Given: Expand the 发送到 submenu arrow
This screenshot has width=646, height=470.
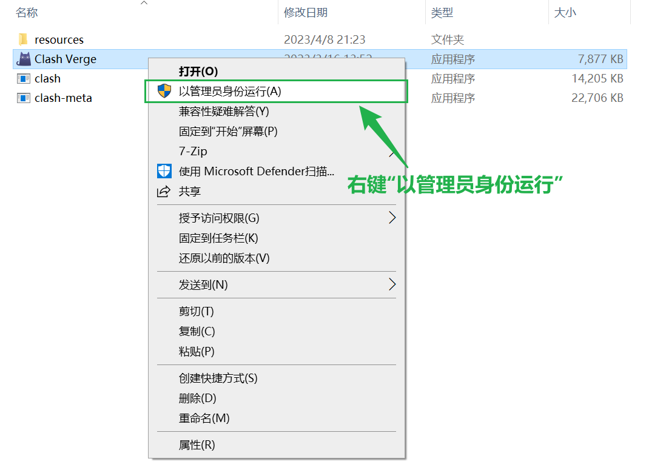Looking at the screenshot, I should [392, 284].
